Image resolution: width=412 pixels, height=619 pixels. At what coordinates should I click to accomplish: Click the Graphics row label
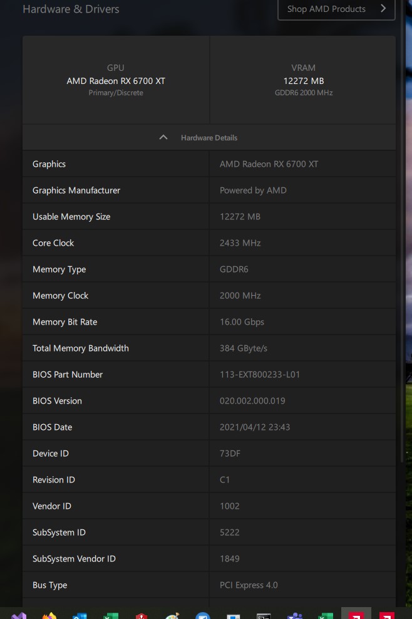(x=49, y=164)
